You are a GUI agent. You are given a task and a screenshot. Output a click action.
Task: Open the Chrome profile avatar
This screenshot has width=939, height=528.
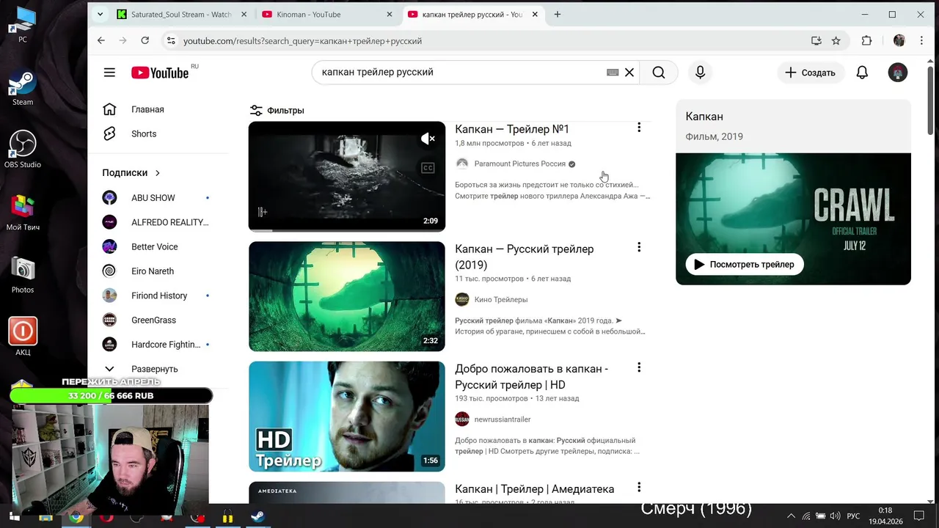899,41
